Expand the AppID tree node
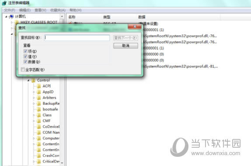The height and width of the screenshot is (166, 251). (34, 92)
